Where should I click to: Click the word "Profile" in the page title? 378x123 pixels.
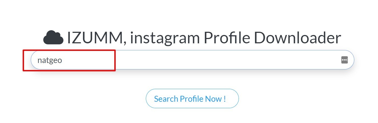tap(226, 38)
